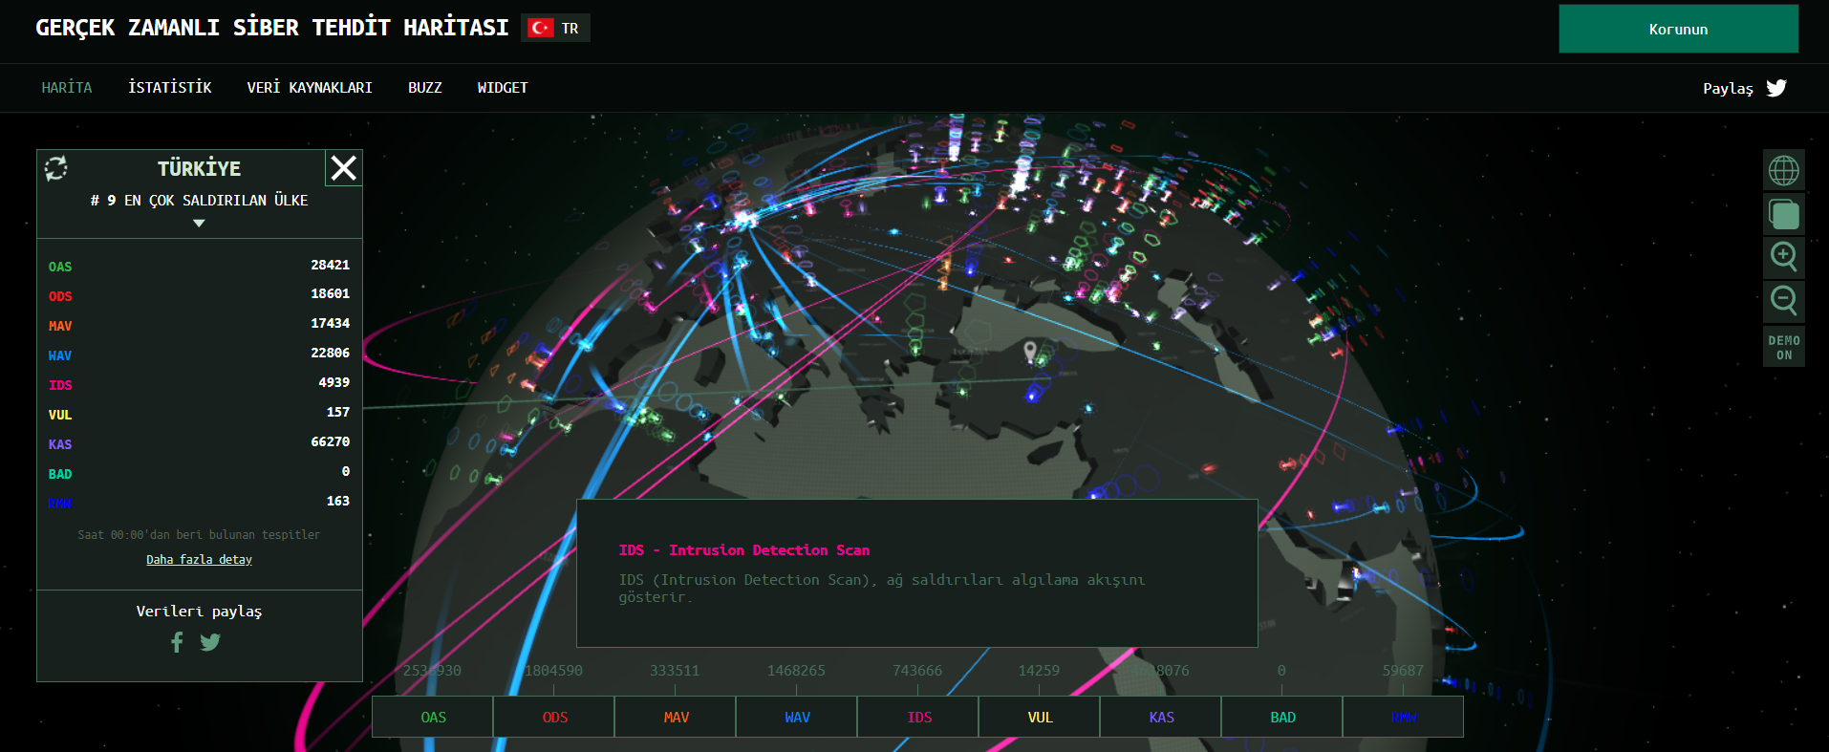Open the Daha fazla detay link
The width and height of the screenshot is (1829, 752).
click(199, 560)
